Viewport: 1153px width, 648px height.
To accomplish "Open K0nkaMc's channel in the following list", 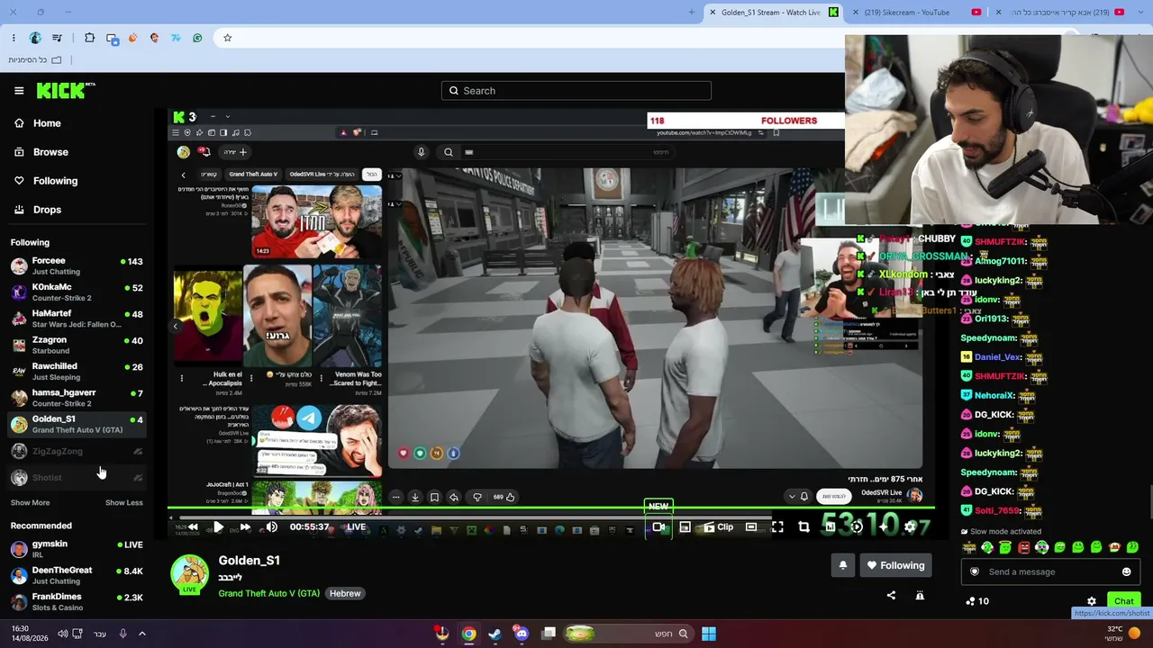I will (77, 292).
